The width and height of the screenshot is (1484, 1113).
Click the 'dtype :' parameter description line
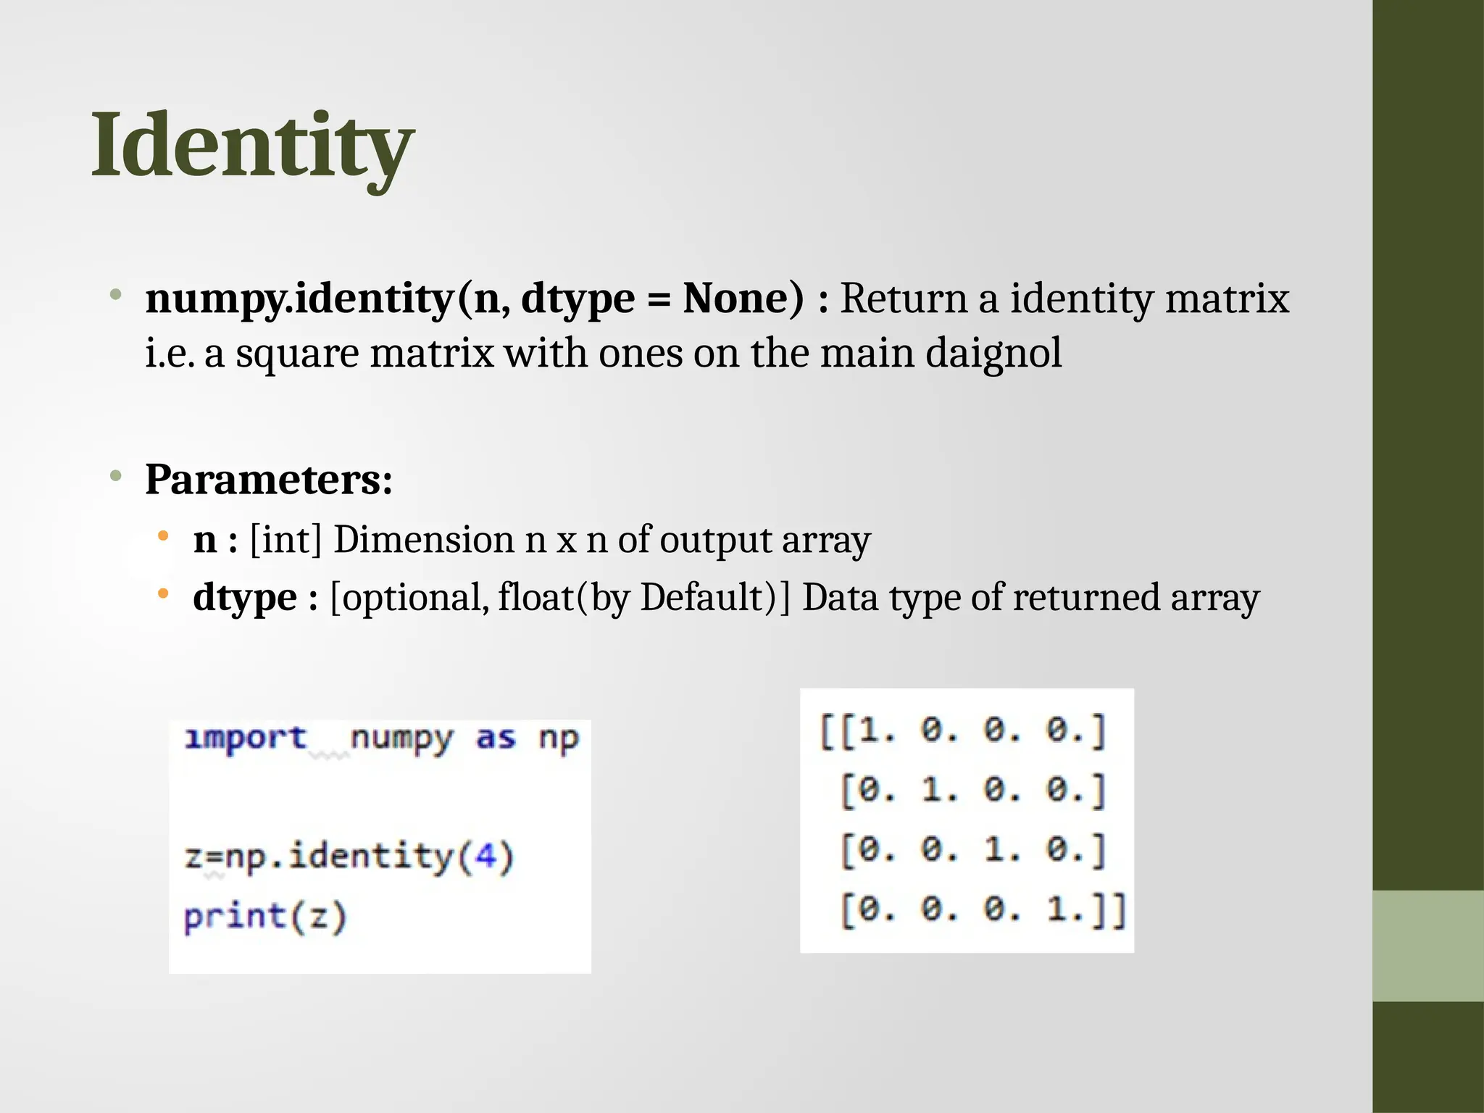pyautogui.click(x=726, y=598)
